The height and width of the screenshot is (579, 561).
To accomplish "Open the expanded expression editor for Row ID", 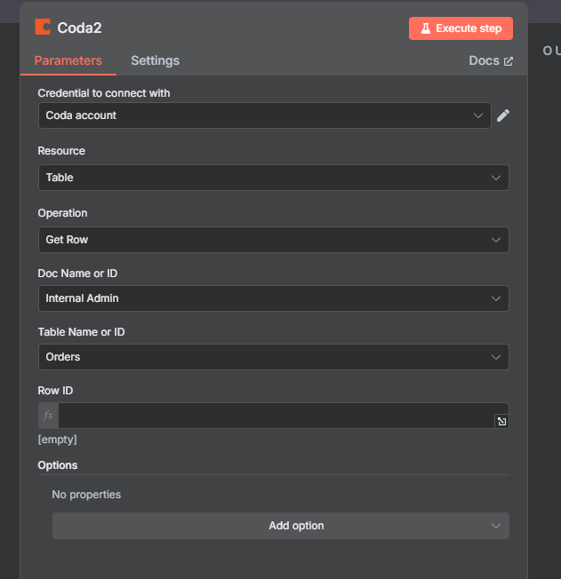I will (501, 421).
